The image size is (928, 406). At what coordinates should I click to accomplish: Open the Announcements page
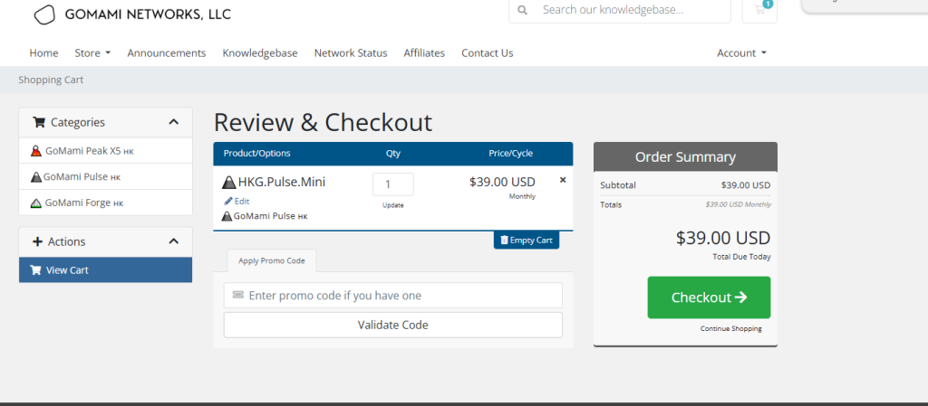[167, 53]
